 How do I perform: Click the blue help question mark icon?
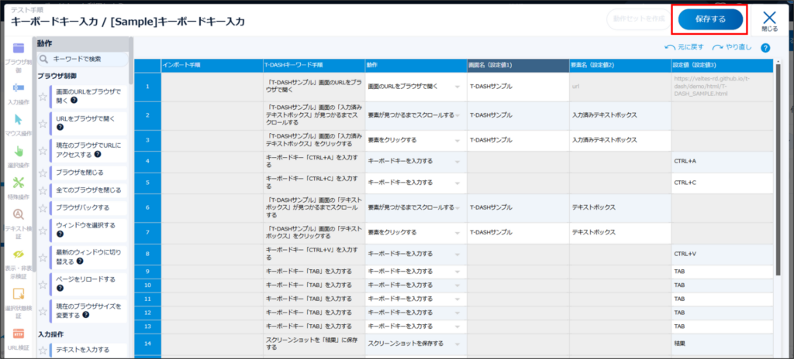pyautogui.click(x=765, y=47)
